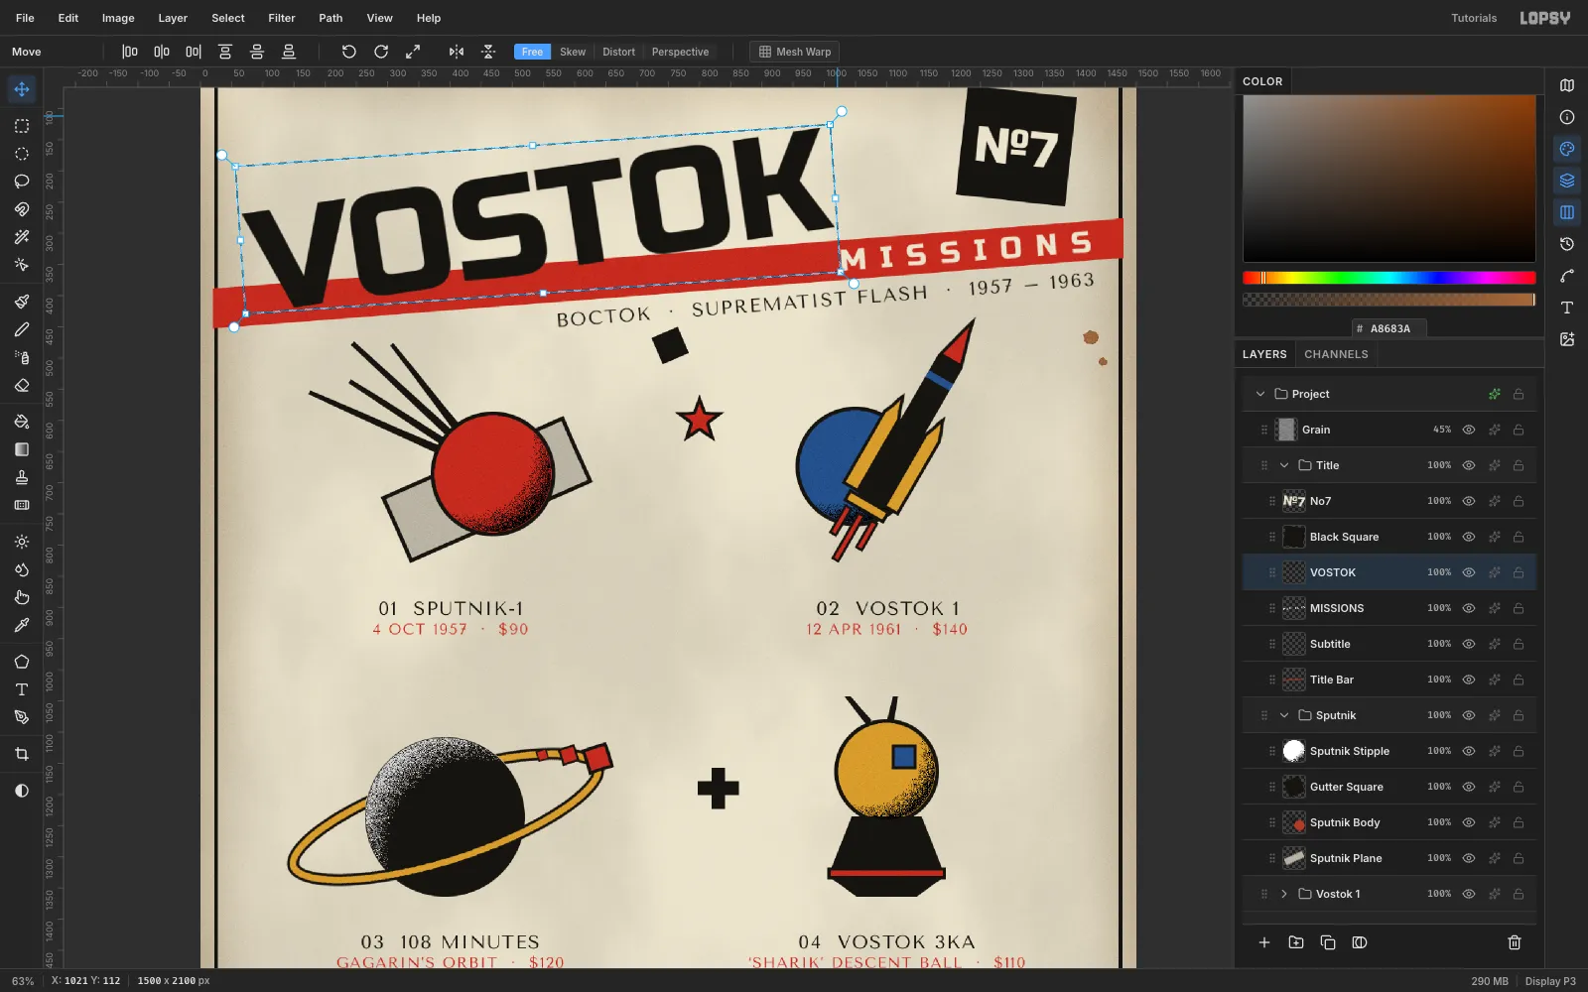
Task: Hide the MISSIONS layer
Action: 1469,608
